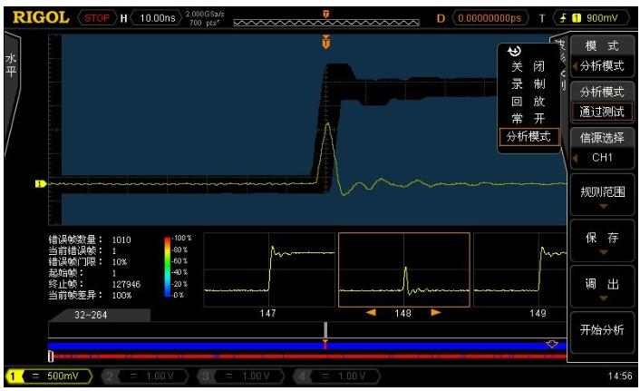Select 录制 in the mode popup
The height and width of the screenshot is (391, 640).
pyautogui.click(x=528, y=84)
